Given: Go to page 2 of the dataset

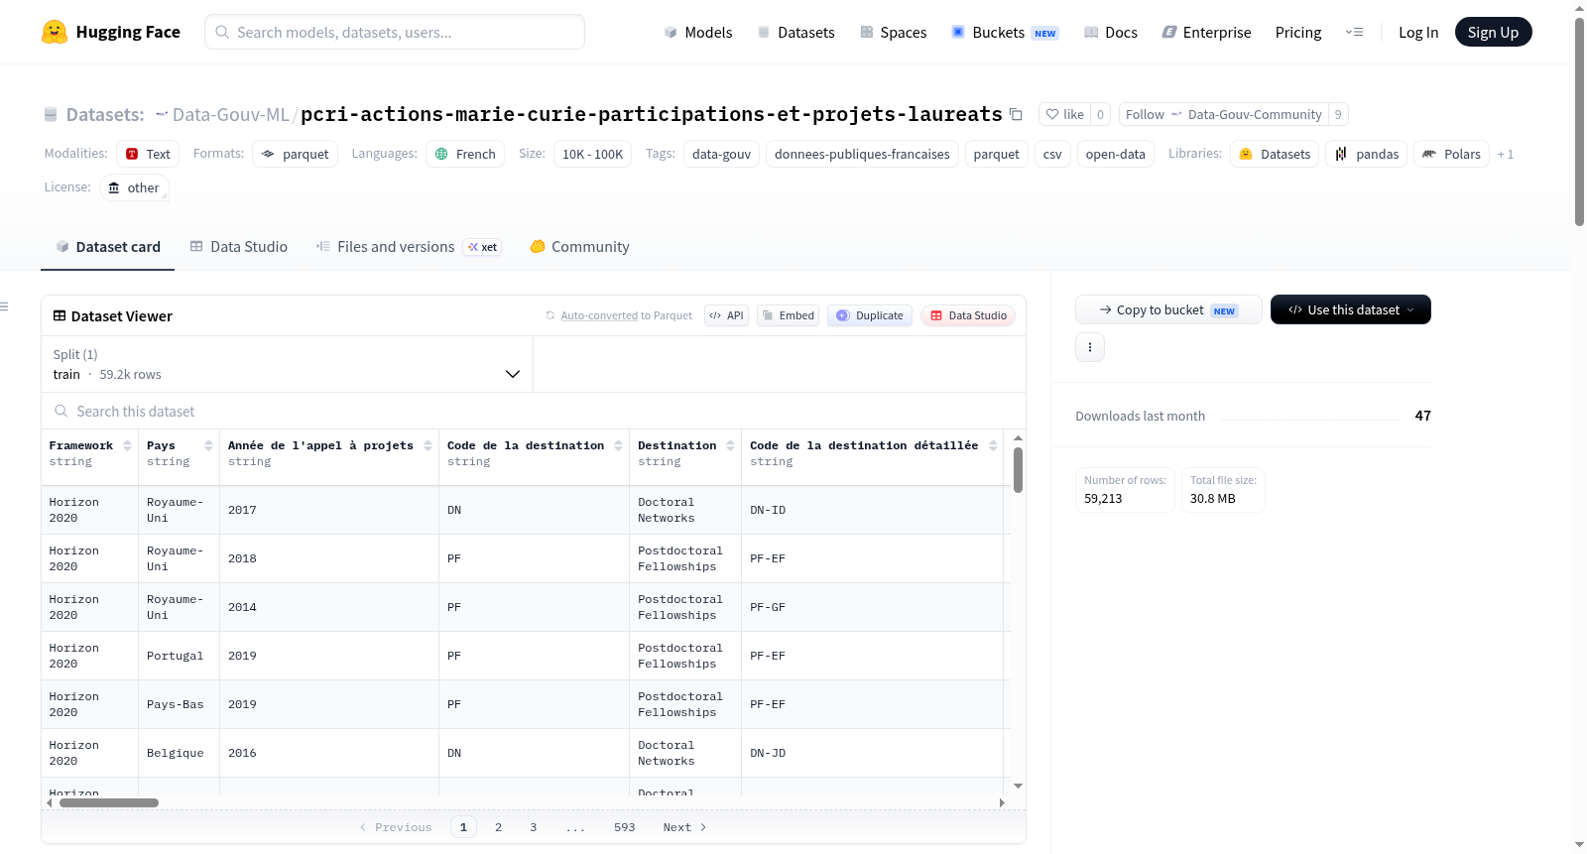Looking at the screenshot, I should click(x=498, y=827).
